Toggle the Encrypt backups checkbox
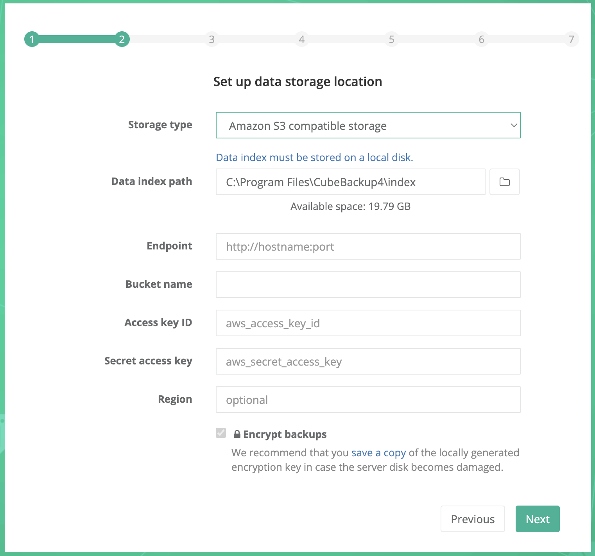This screenshot has width=595, height=556. click(221, 433)
